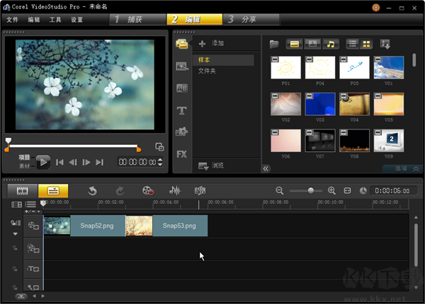Open the Graphic library flower icon
The width and height of the screenshot is (425, 304).
pos(181,131)
